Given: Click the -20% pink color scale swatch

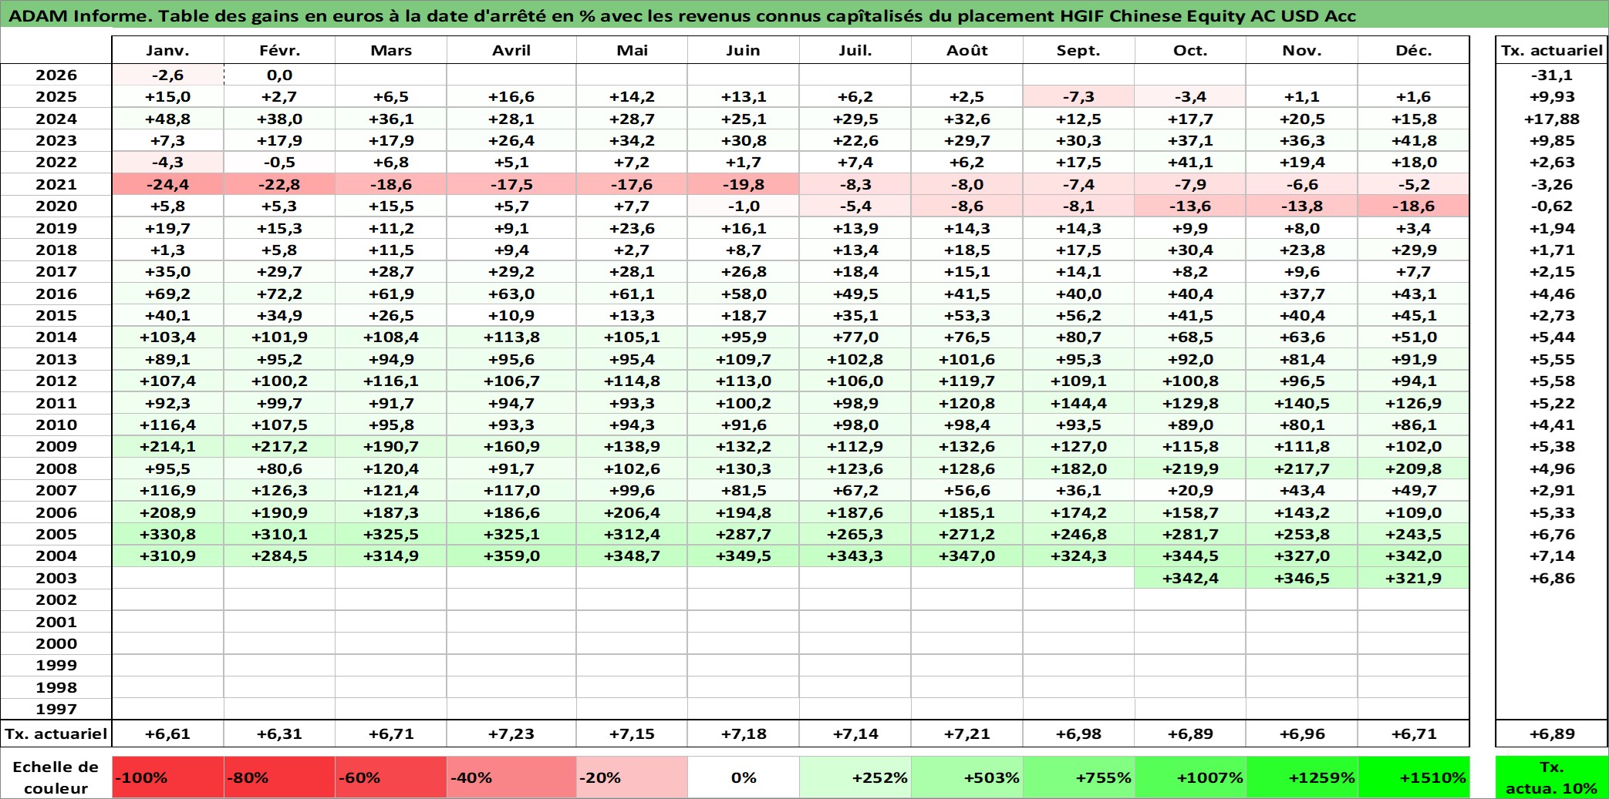Looking at the screenshot, I should 632,777.
